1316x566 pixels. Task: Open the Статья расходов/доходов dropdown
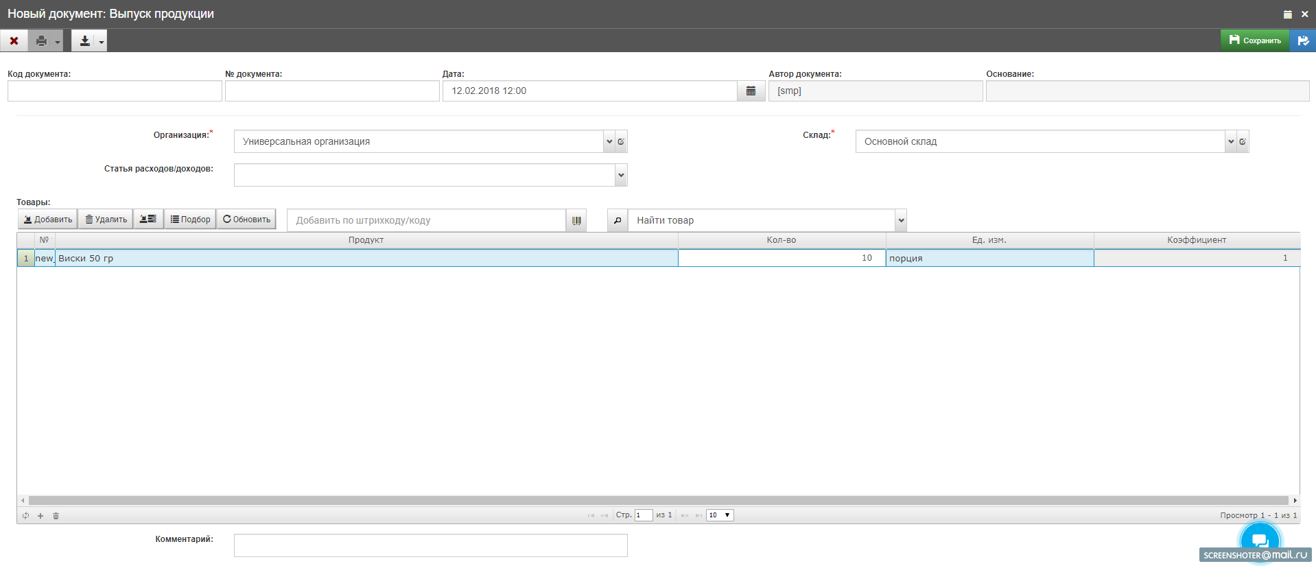(621, 175)
